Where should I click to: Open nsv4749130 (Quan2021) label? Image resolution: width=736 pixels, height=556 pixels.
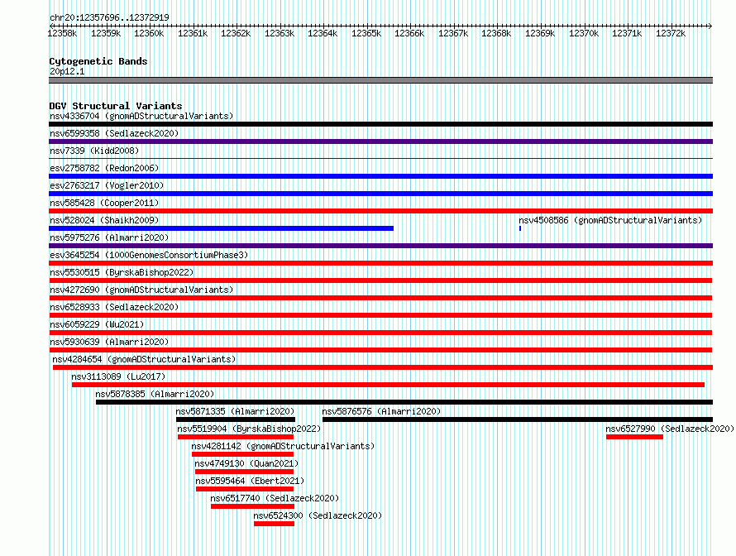pos(246,463)
